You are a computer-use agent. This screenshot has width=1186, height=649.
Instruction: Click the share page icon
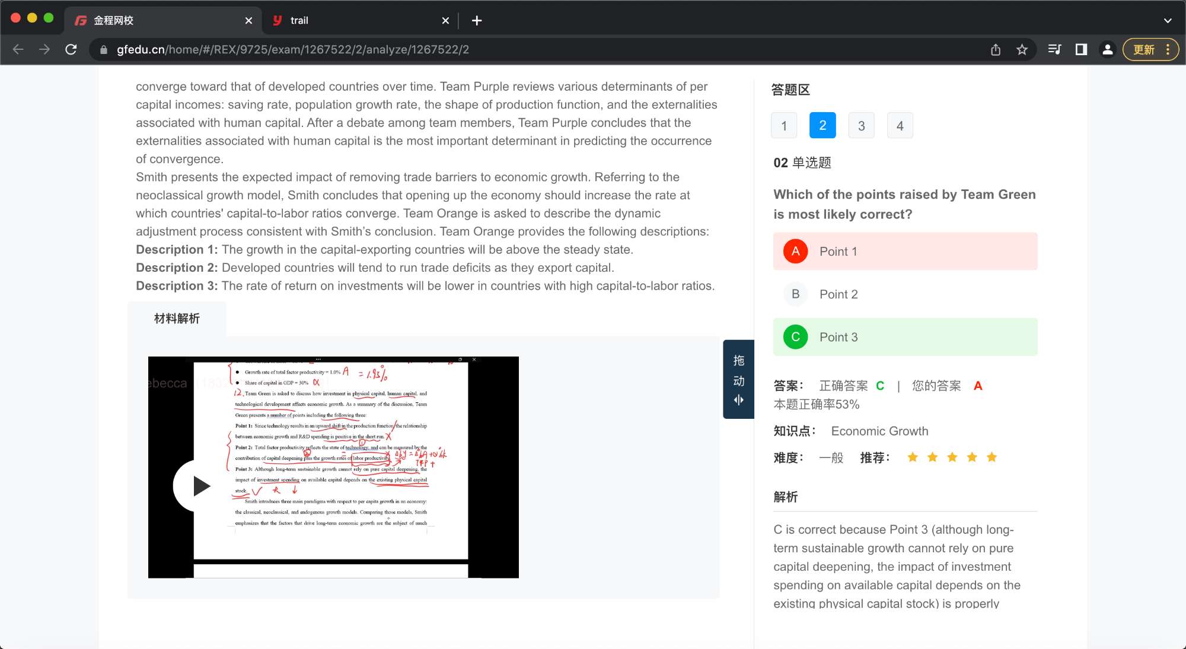pyautogui.click(x=996, y=50)
